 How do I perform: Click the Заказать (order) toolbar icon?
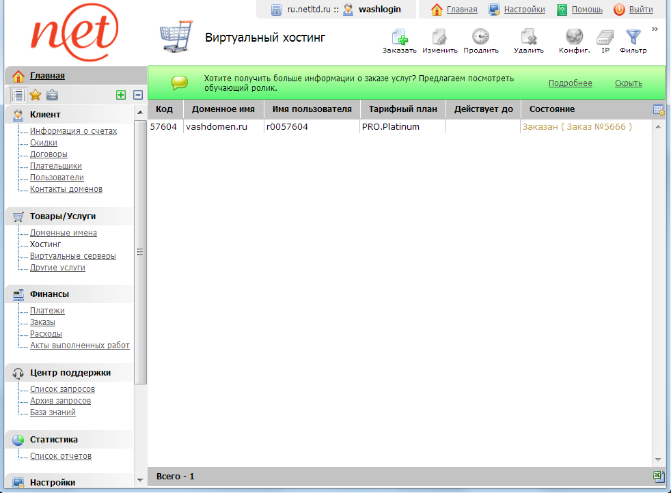pos(399,37)
